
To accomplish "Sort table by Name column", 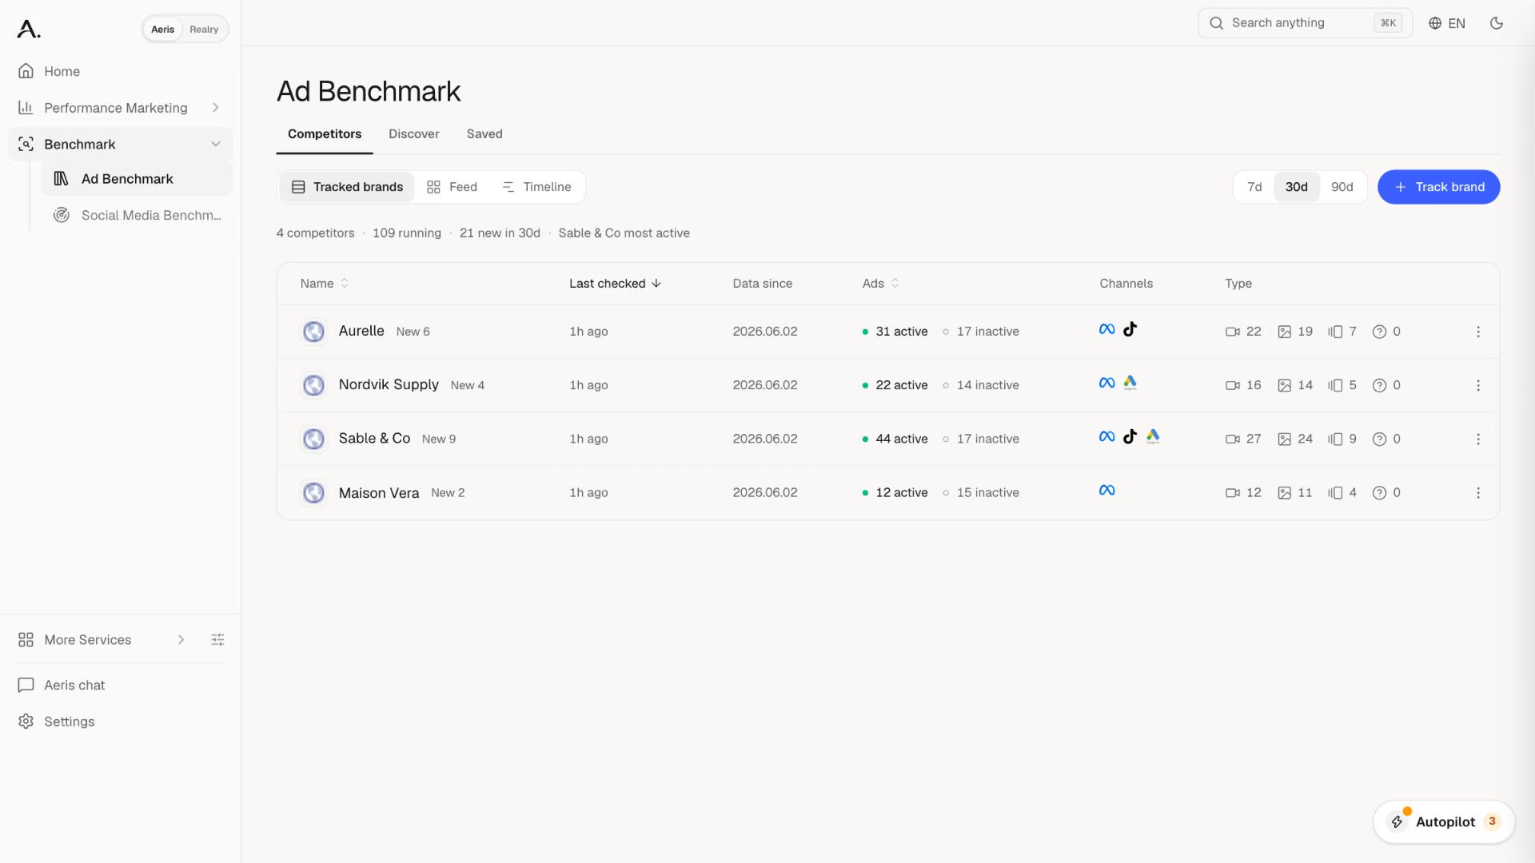I will (325, 284).
